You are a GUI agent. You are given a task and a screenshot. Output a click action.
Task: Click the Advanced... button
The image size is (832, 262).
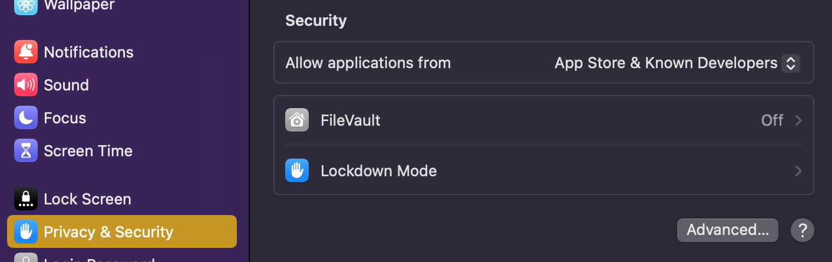coord(728,230)
